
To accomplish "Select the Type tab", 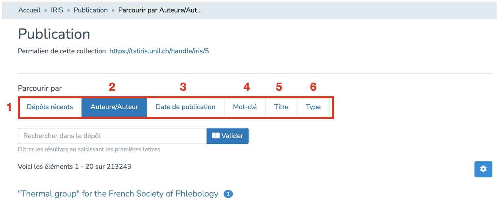I will tap(313, 107).
